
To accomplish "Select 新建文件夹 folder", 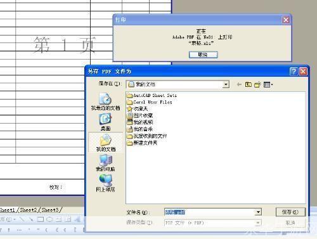I will 142,143.
